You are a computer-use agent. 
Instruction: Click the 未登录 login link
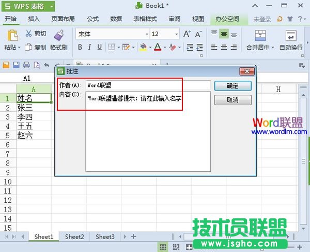262,19
